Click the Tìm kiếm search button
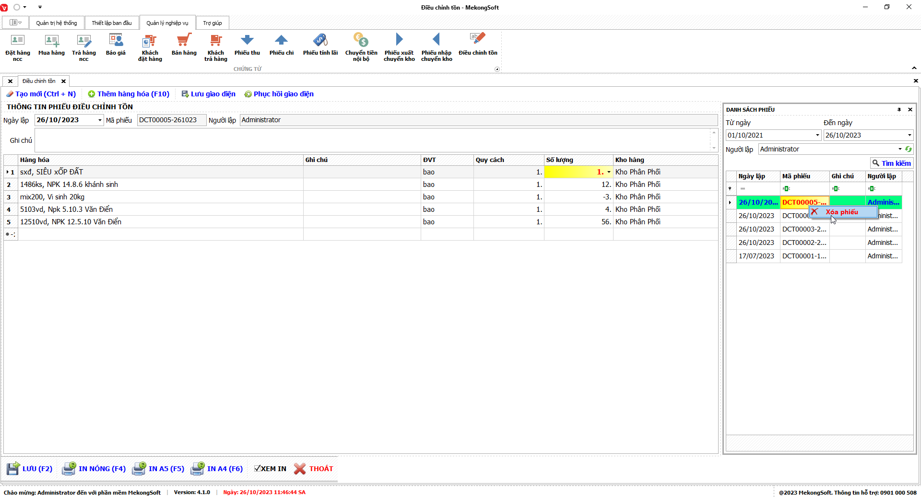Image resolution: width=921 pixels, height=497 pixels. (891, 163)
